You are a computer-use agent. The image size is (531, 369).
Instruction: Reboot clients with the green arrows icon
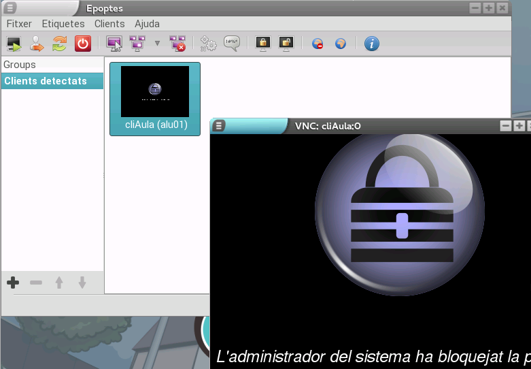pyautogui.click(x=60, y=44)
